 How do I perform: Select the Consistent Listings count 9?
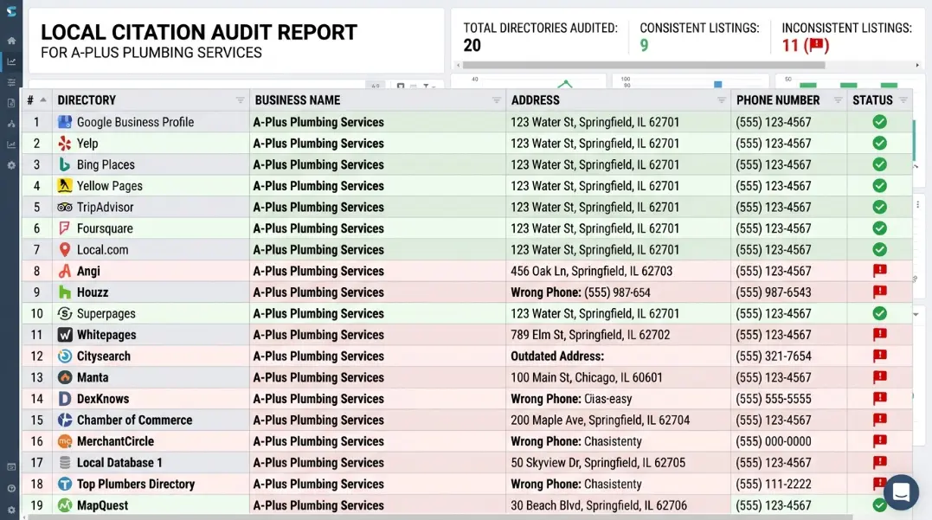(645, 45)
